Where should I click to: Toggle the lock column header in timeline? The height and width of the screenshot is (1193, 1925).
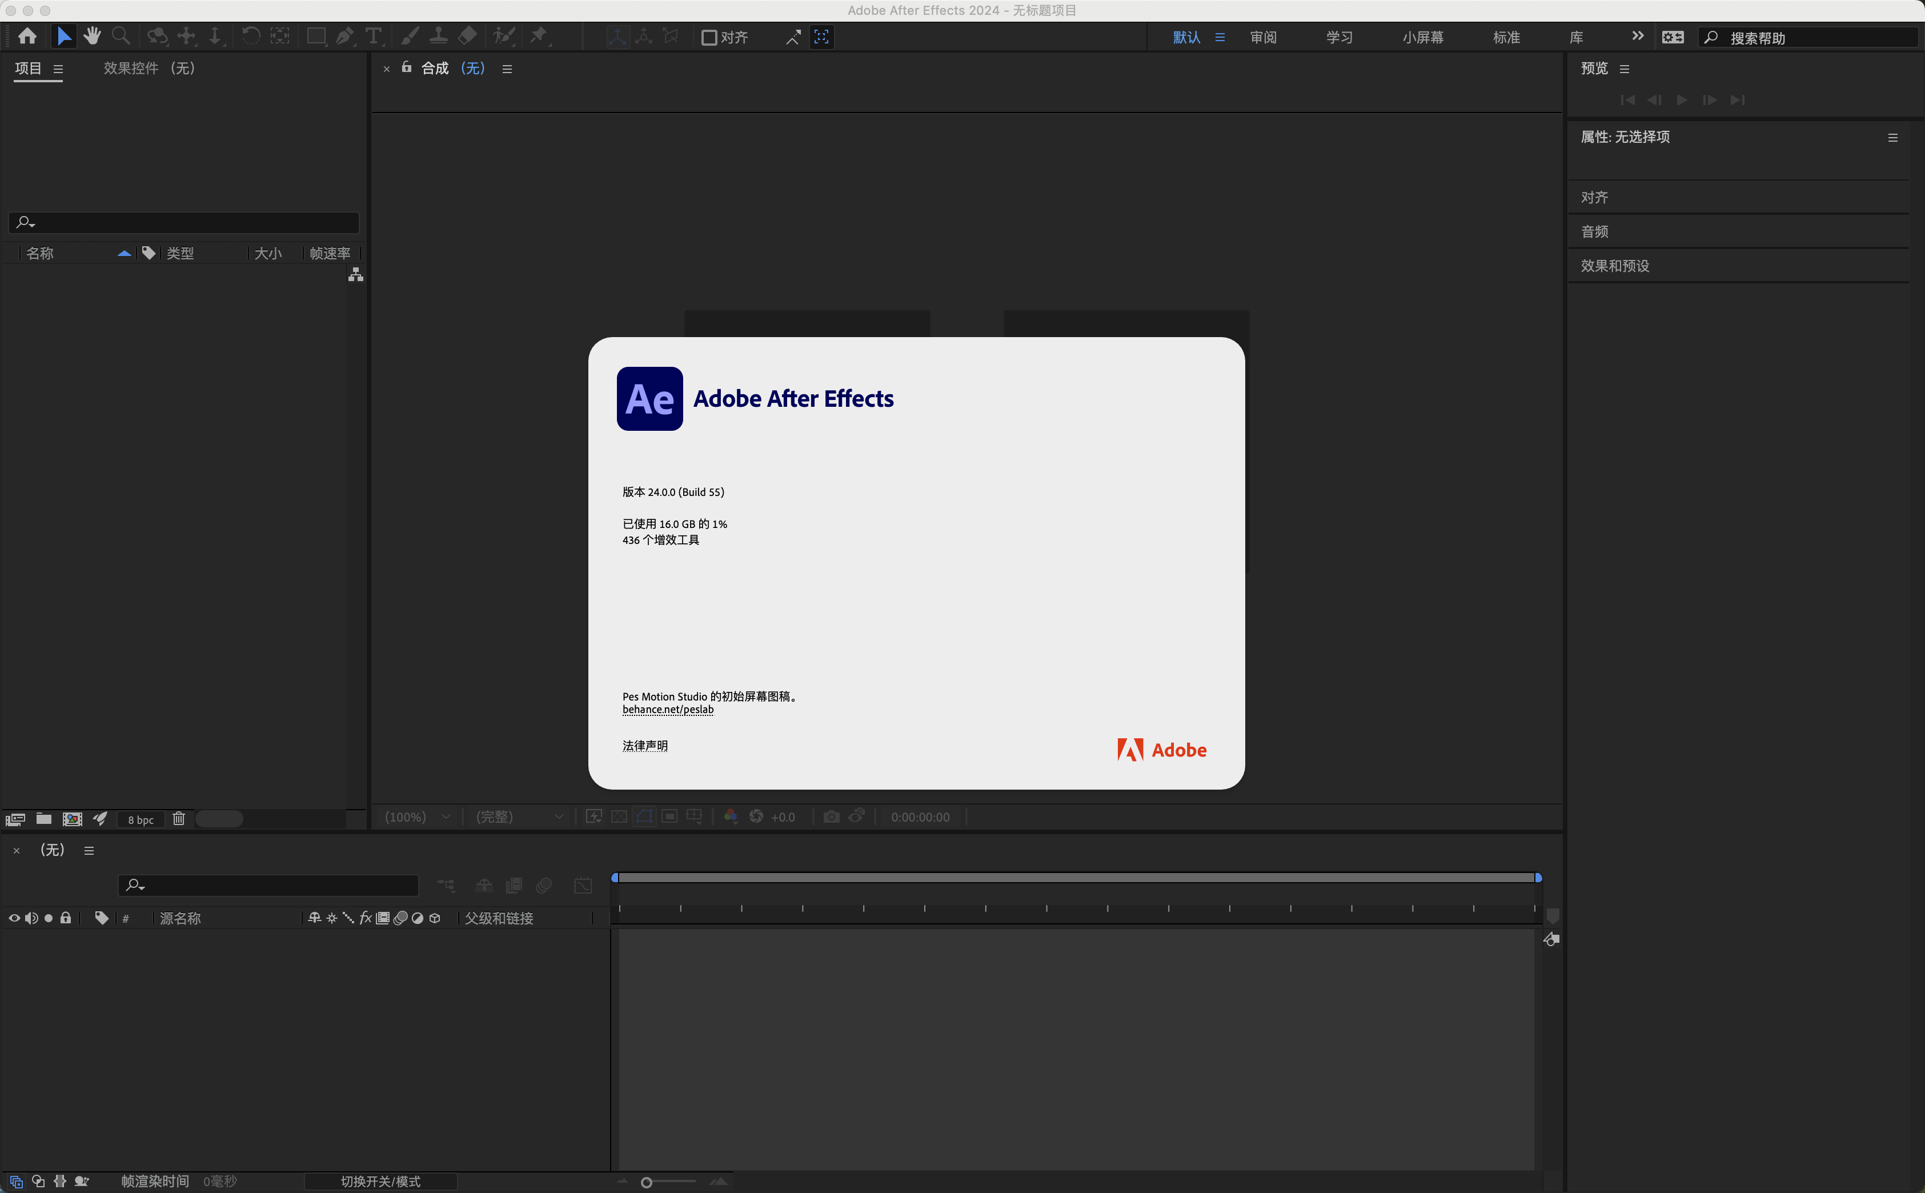tap(66, 918)
